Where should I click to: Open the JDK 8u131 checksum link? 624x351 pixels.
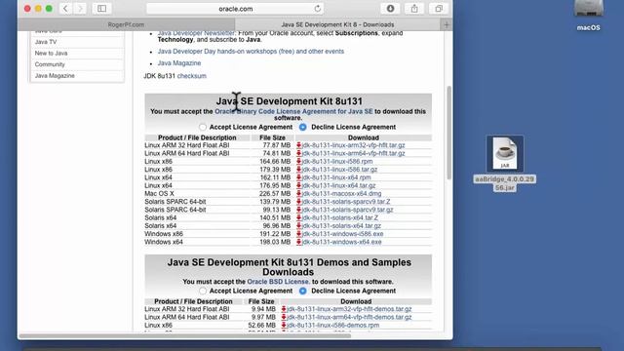pos(192,76)
